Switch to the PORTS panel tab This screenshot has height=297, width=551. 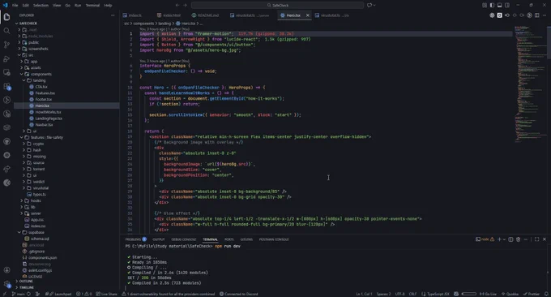[x=229, y=239]
